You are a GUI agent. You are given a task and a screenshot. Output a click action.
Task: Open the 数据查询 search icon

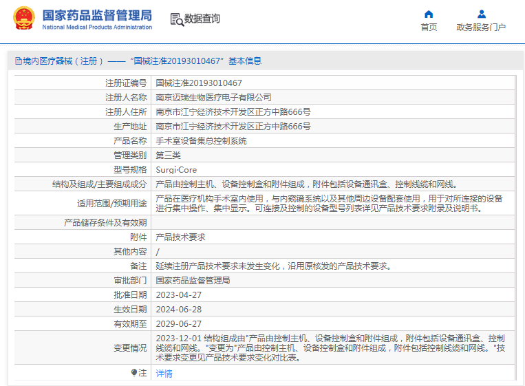coord(177,19)
